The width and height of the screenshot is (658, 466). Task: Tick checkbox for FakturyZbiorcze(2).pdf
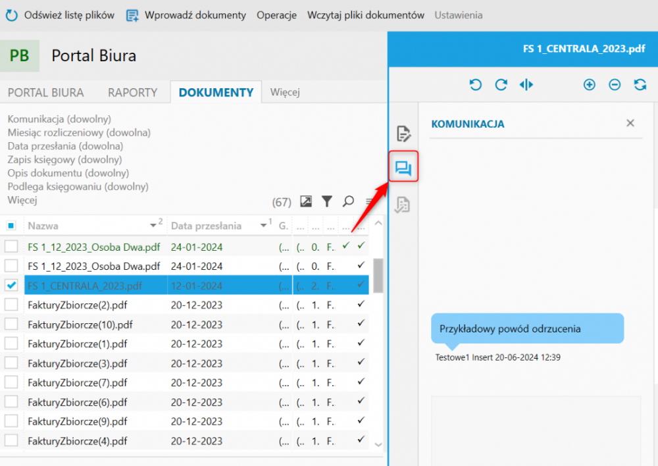[11, 305]
